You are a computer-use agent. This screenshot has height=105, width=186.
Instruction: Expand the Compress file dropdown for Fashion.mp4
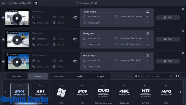click(147, 17)
